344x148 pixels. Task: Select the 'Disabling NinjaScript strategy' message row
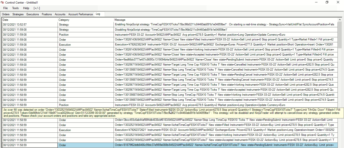point(226,30)
